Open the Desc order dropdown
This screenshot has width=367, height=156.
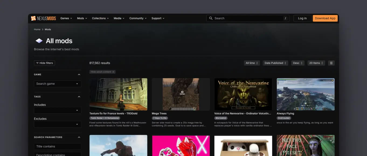pyautogui.click(x=298, y=63)
